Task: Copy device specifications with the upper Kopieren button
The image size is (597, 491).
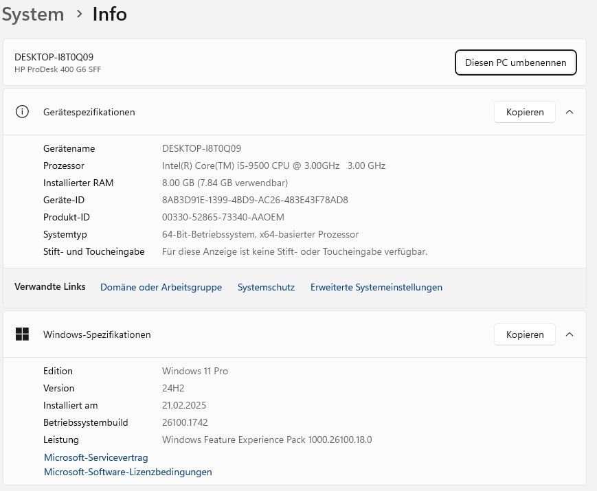Action: [524, 112]
